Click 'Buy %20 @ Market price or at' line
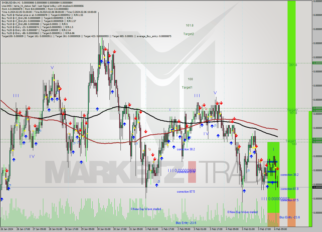 pyautogui.click(x=42, y=15)
